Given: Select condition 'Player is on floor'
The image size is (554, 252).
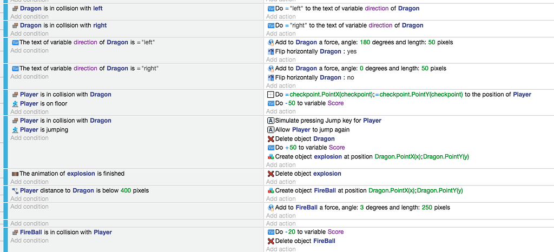Looking at the screenshot, I should click(44, 104).
